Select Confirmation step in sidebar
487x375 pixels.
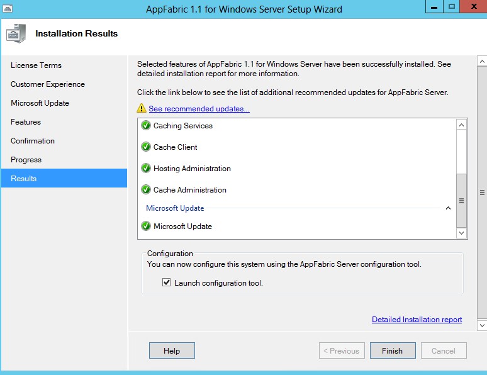click(64, 141)
